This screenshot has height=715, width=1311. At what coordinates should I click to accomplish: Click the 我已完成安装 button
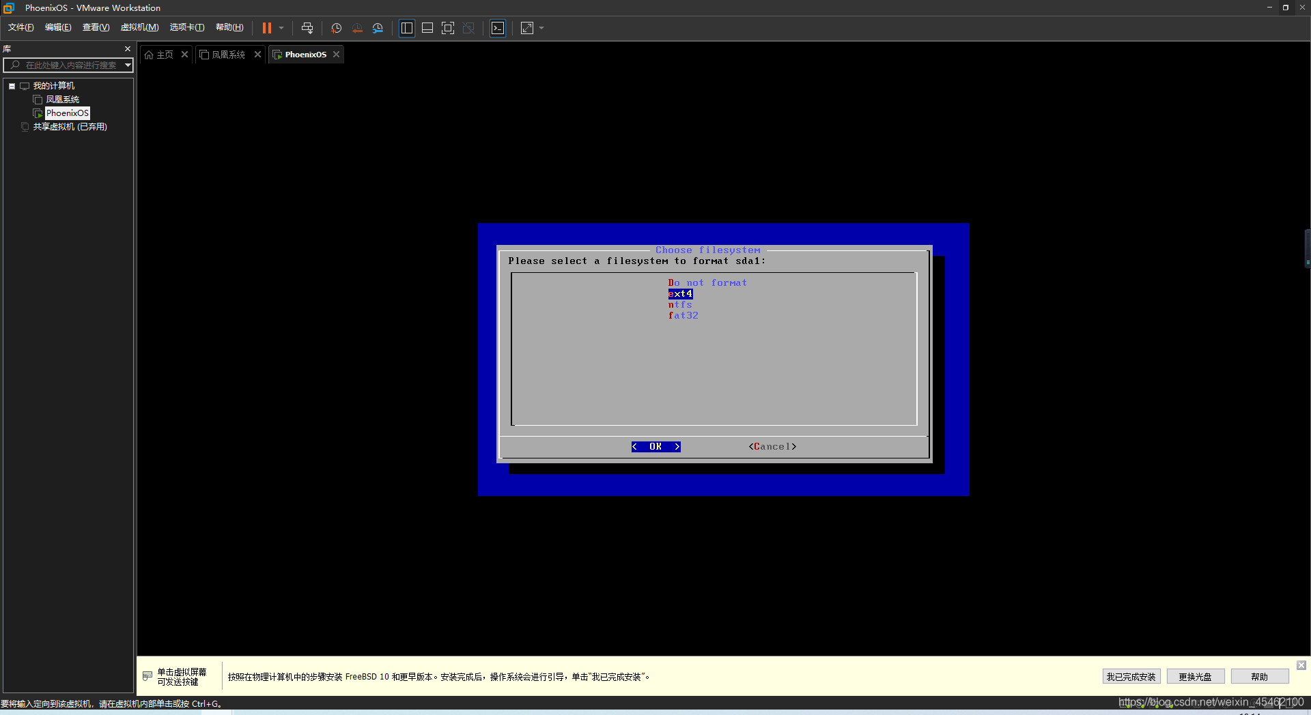1131,677
